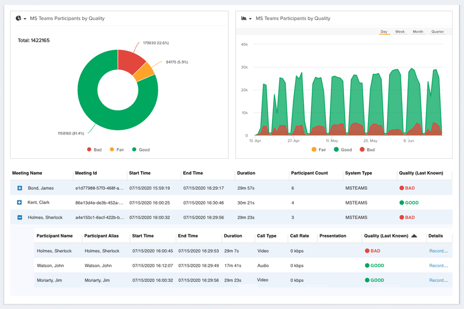The height and width of the screenshot is (309, 464).
Task: Click the 17m 41s duration cell
Action: pyautogui.click(x=233, y=266)
